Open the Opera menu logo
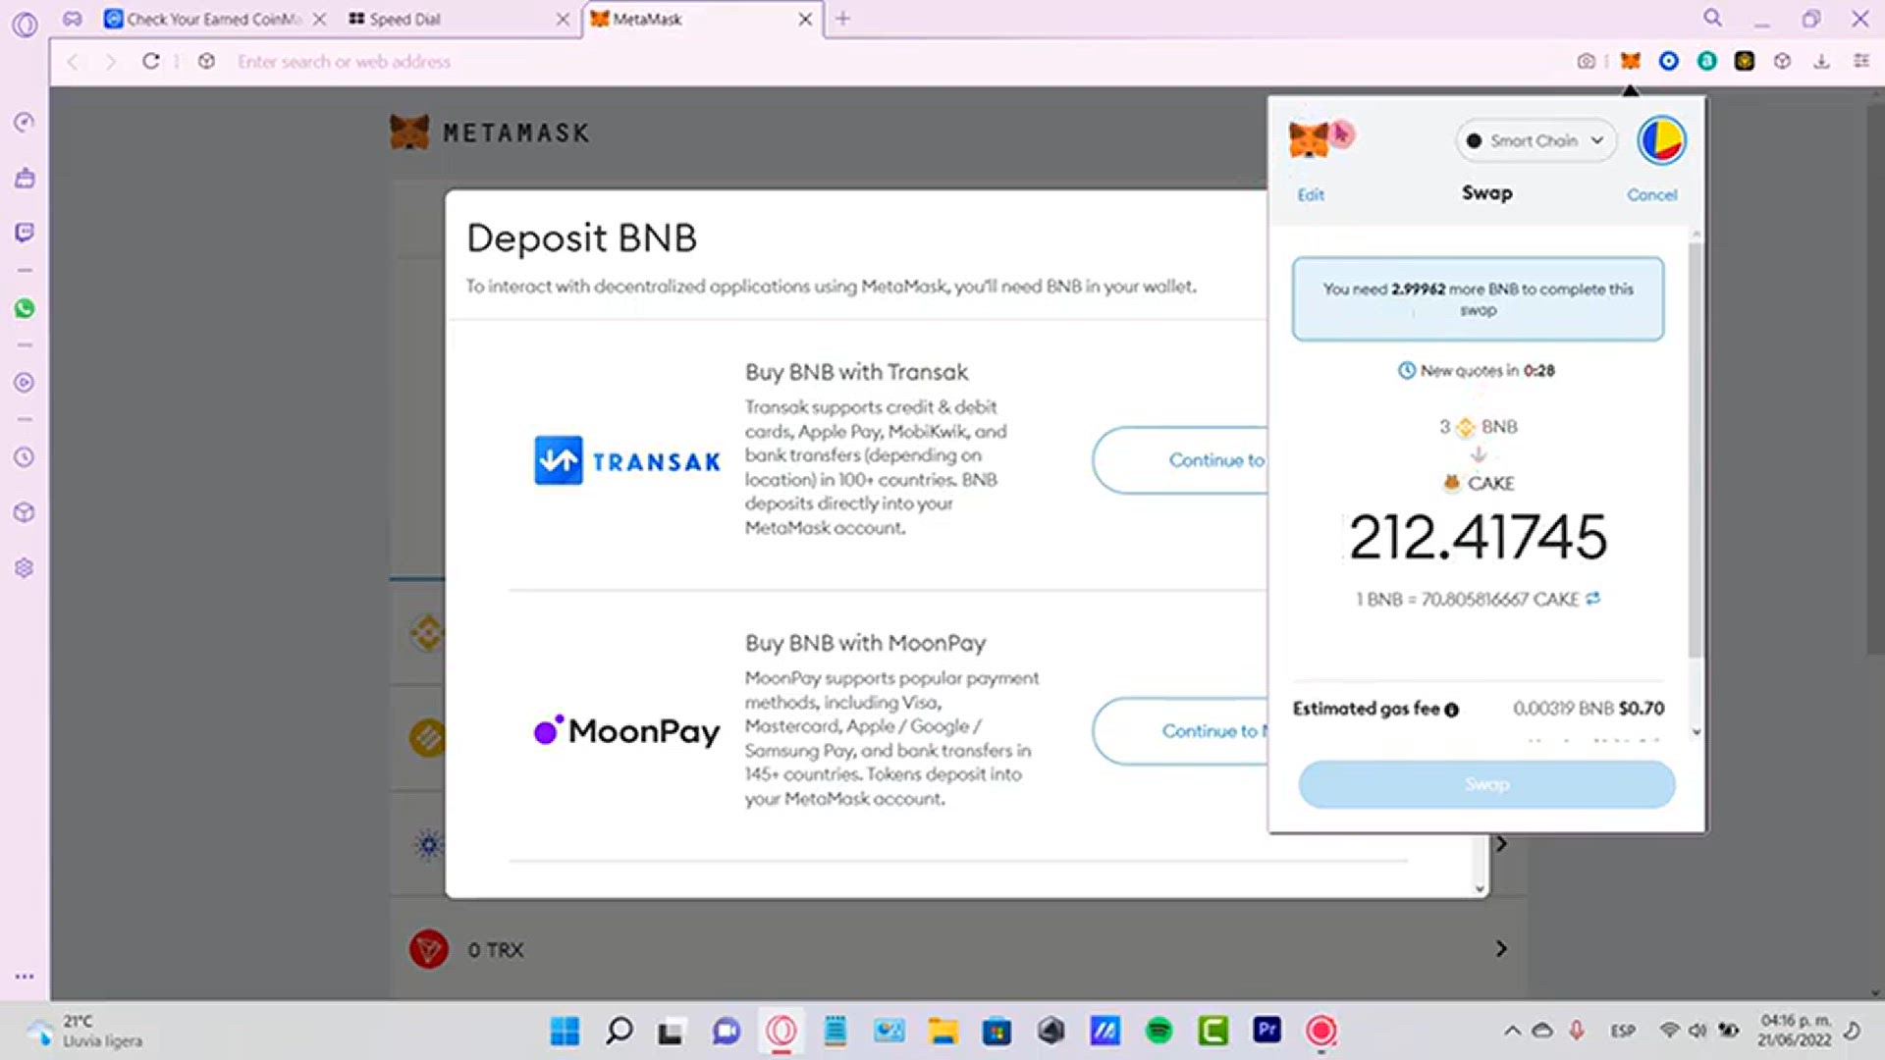The width and height of the screenshot is (1885, 1060). (25, 24)
